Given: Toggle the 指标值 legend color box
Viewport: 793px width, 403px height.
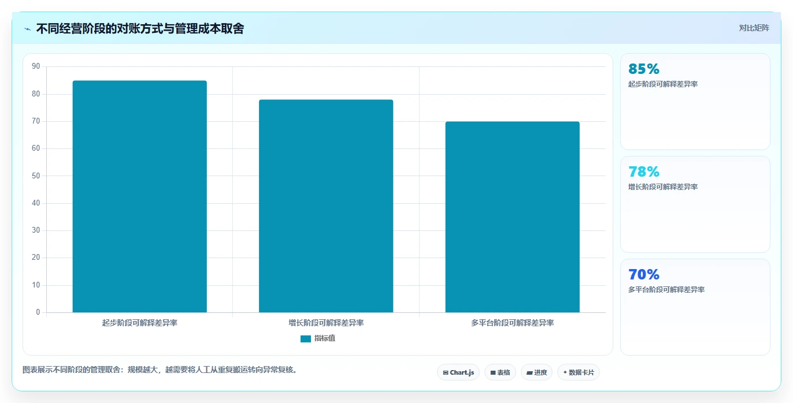Looking at the screenshot, I should (306, 339).
